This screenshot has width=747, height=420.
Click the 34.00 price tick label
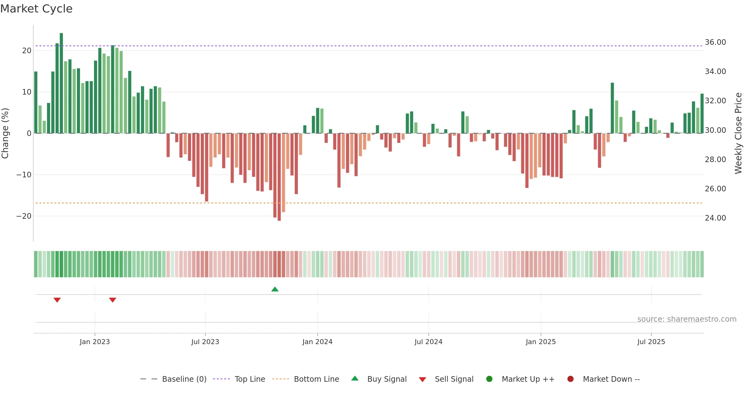[x=715, y=72]
